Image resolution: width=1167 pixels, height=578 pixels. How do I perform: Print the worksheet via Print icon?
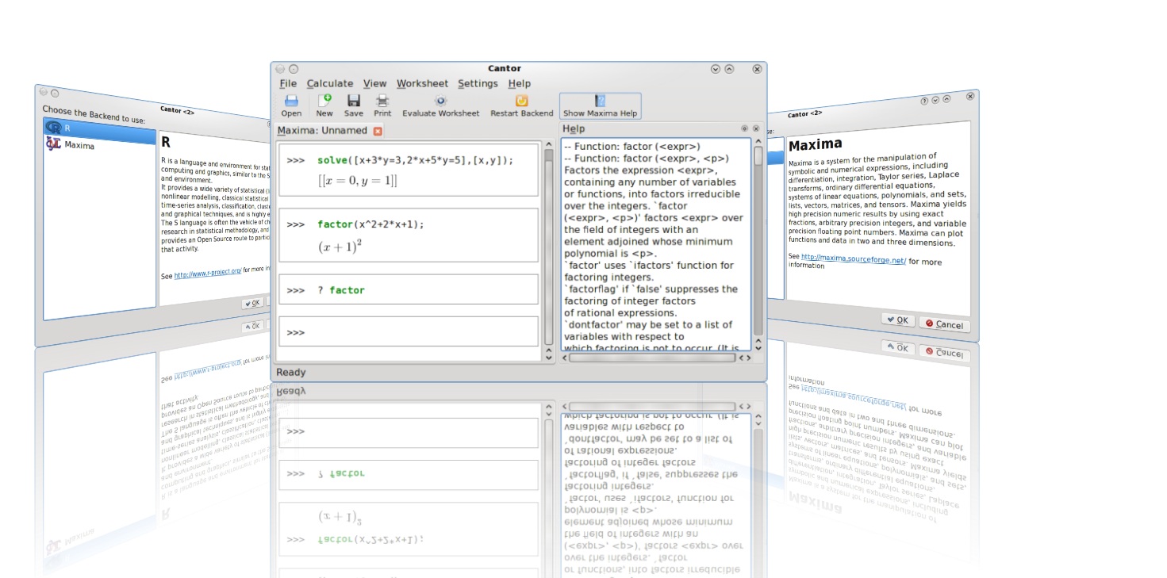coord(382,105)
